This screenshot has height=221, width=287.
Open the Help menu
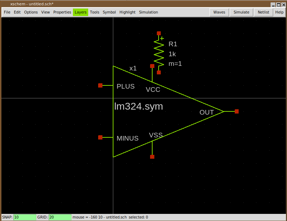click(279, 12)
